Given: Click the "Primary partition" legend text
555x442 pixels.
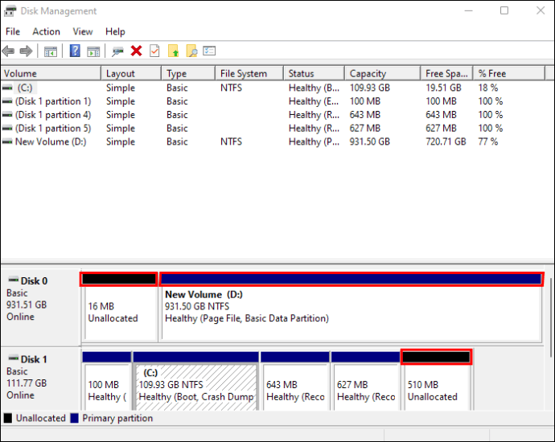Looking at the screenshot, I should (117, 418).
